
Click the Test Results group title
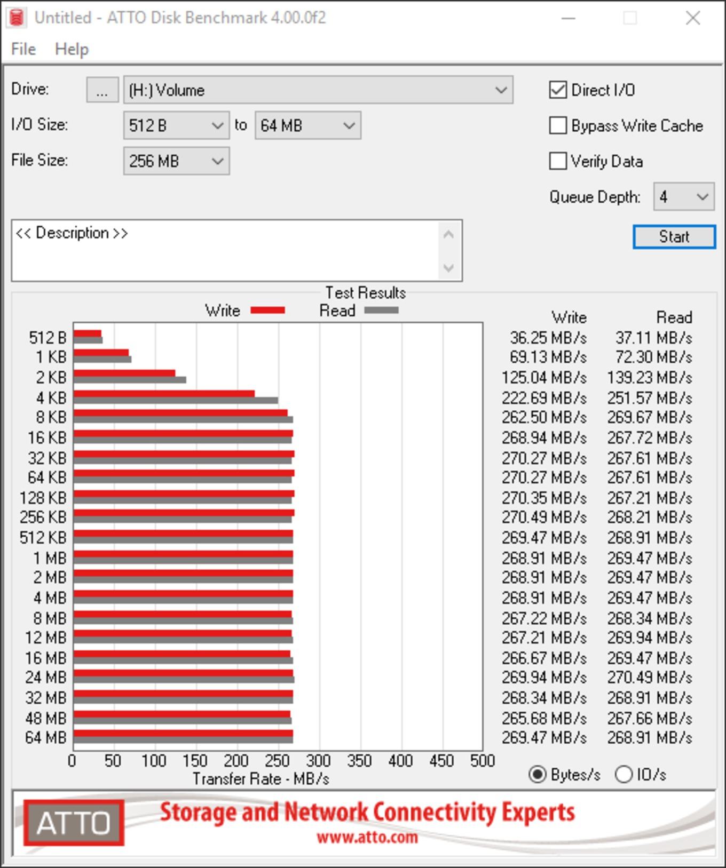pos(366,293)
